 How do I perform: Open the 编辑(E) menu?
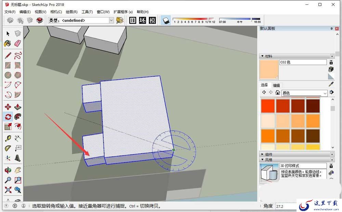coord(25,12)
